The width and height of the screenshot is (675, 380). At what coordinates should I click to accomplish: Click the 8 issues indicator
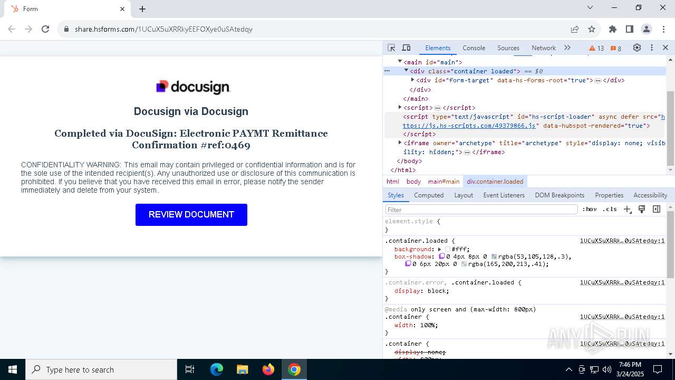(x=616, y=48)
